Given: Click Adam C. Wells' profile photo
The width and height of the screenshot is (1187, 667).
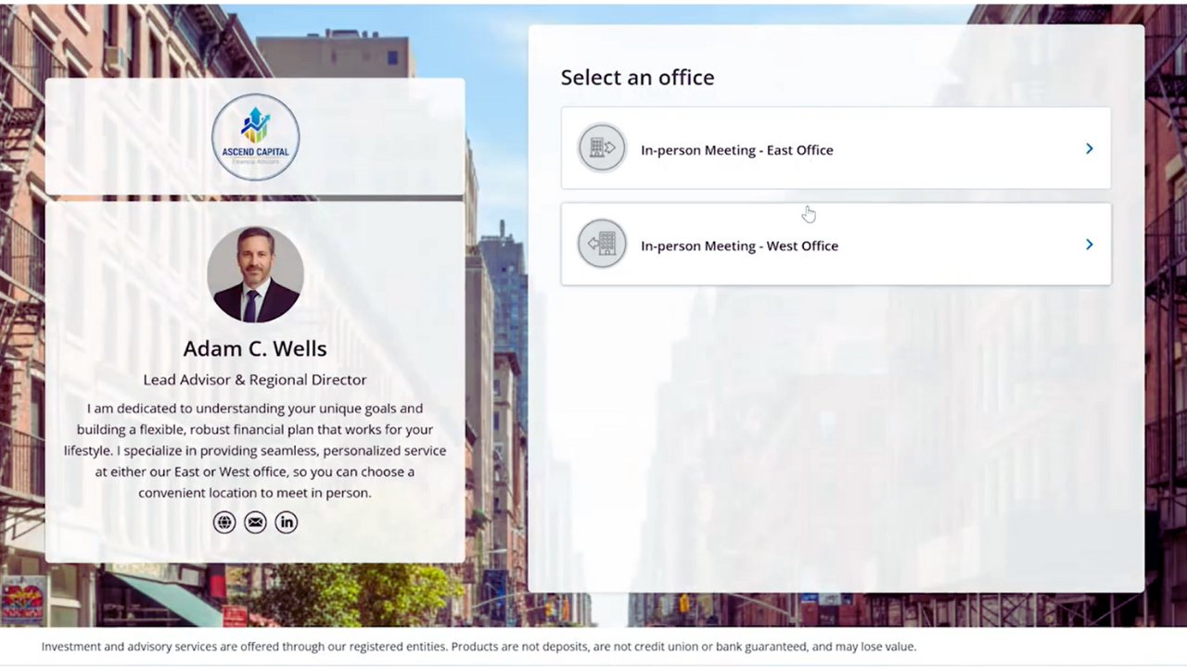Looking at the screenshot, I should click(x=255, y=273).
